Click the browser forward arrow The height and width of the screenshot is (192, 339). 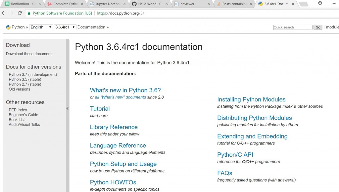click(x=12, y=13)
